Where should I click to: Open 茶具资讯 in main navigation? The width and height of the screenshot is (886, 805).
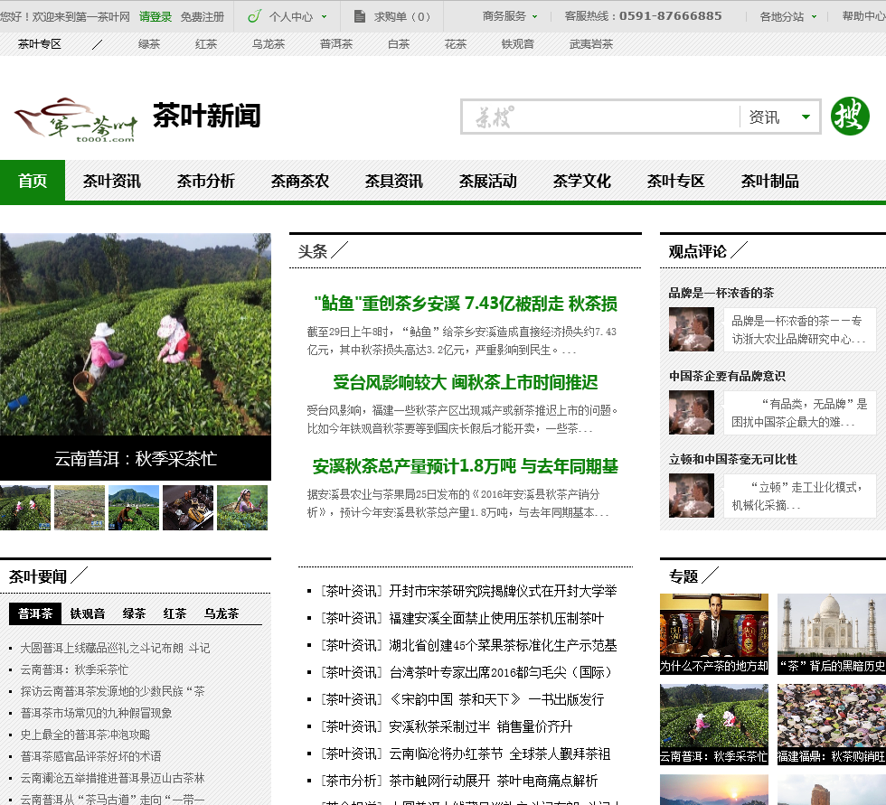pyautogui.click(x=394, y=181)
